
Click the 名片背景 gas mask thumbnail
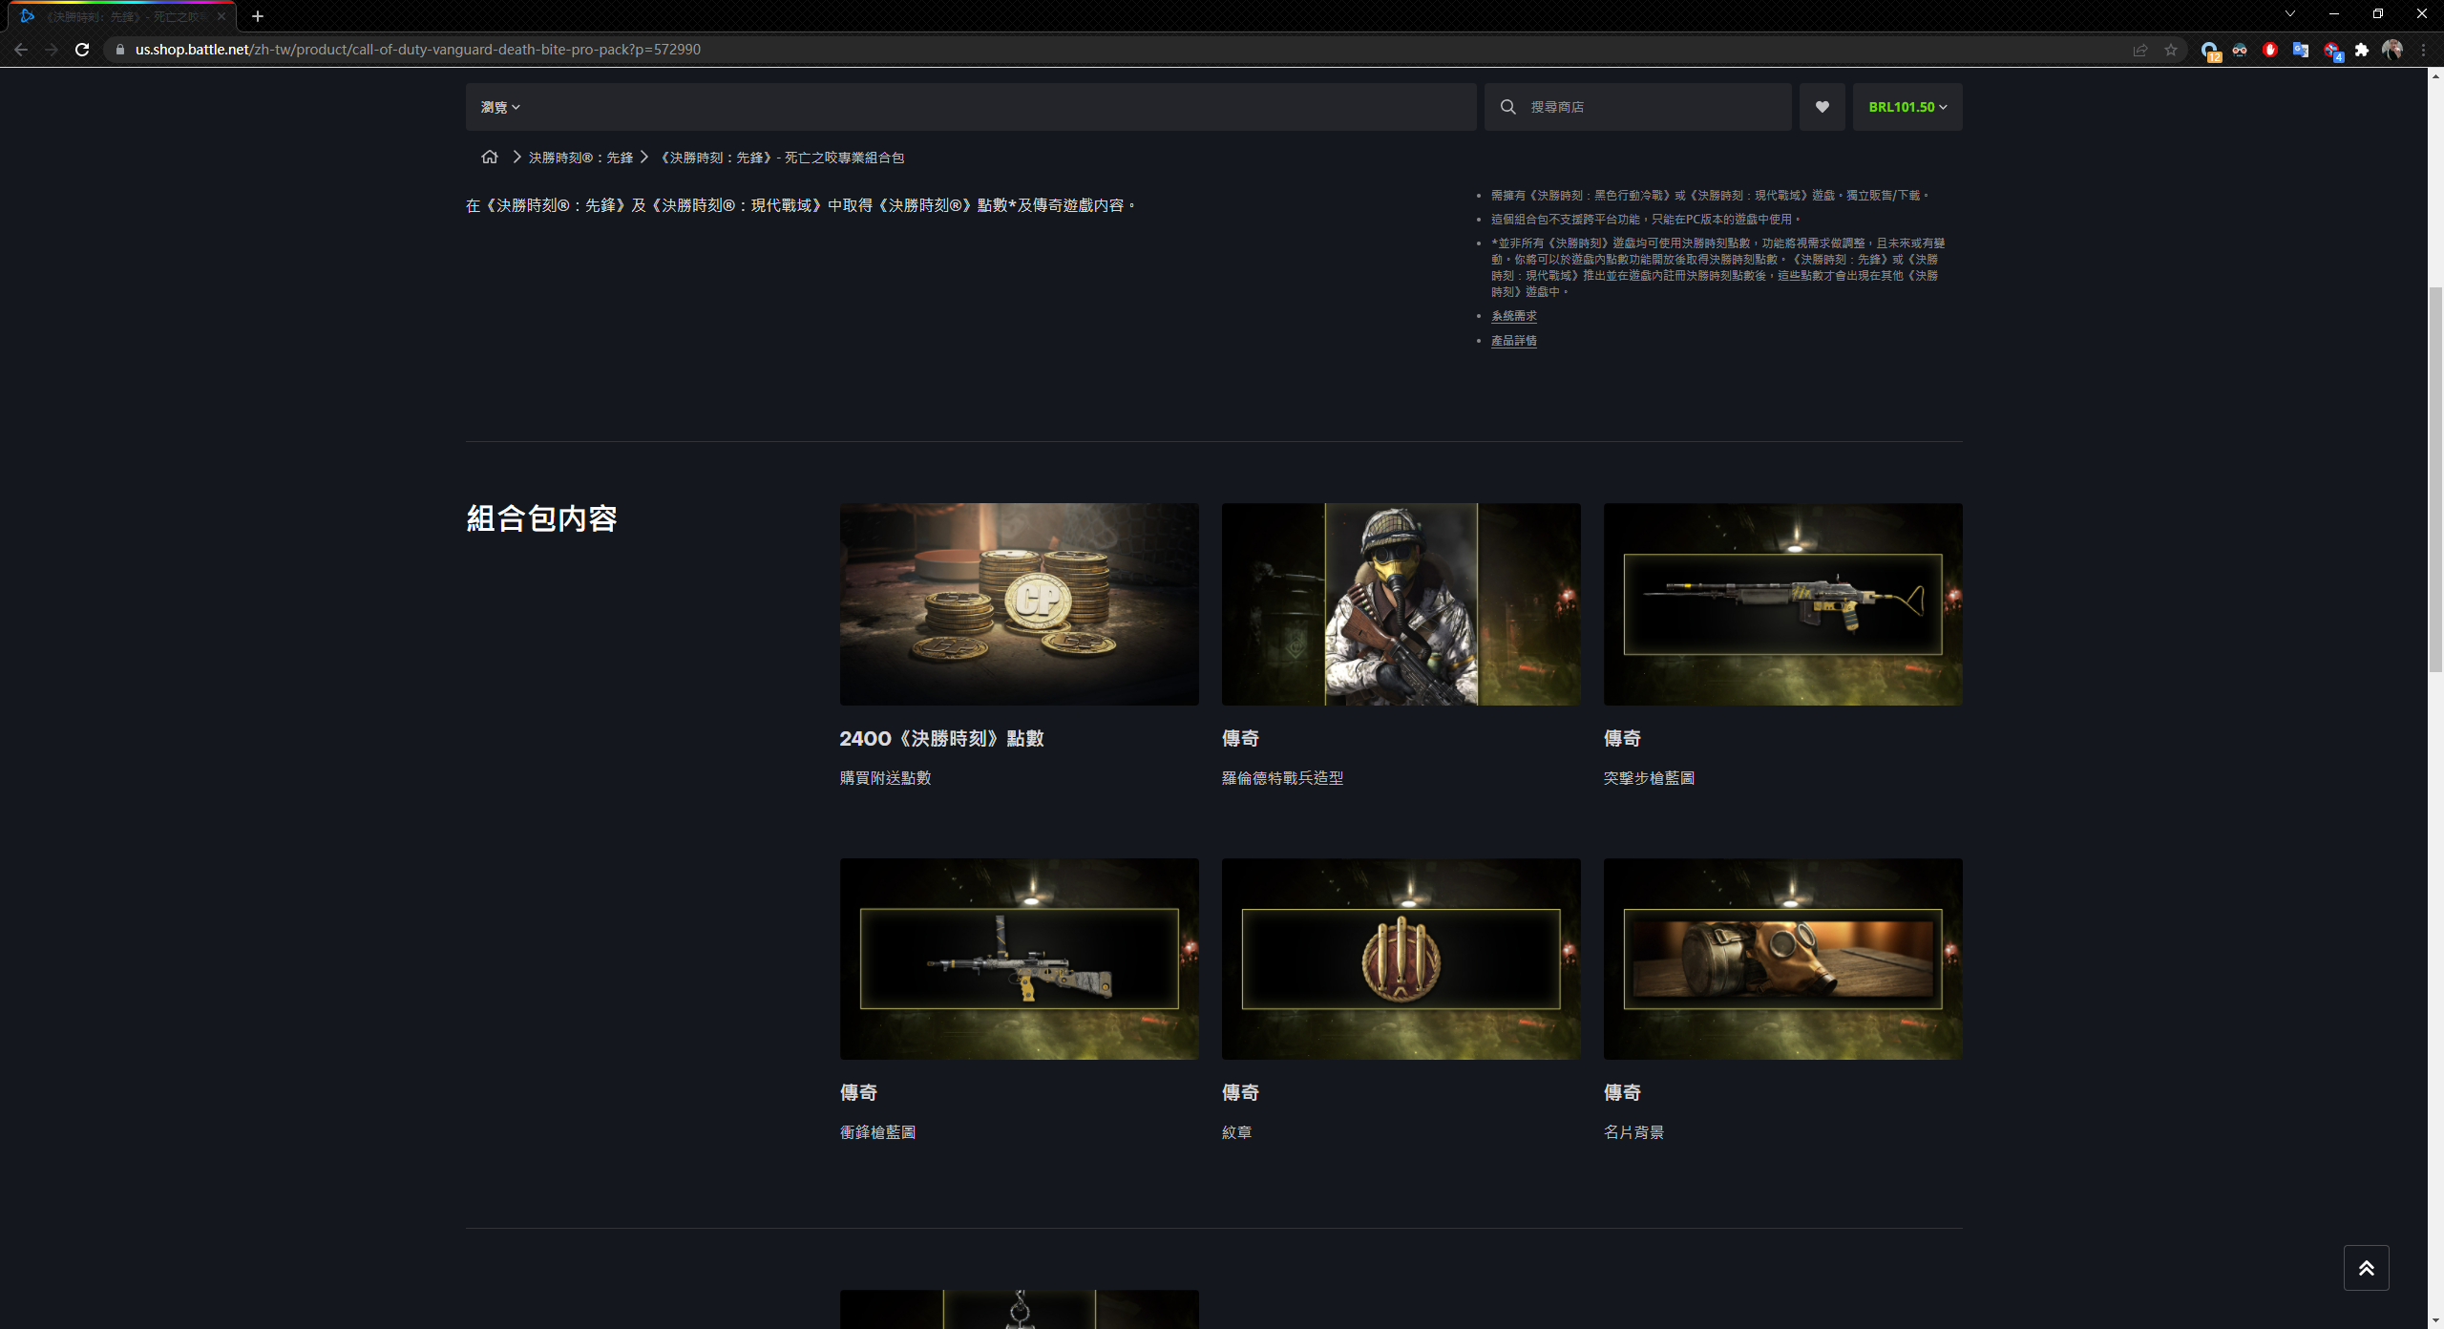(1783, 959)
